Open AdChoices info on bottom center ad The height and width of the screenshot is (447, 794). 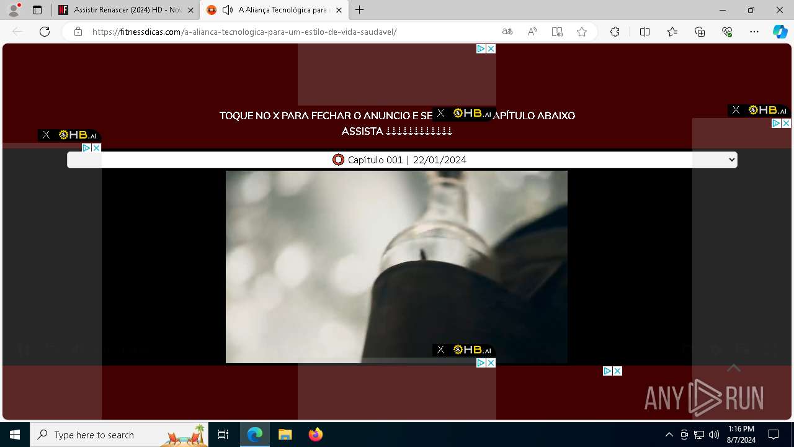tap(481, 363)
